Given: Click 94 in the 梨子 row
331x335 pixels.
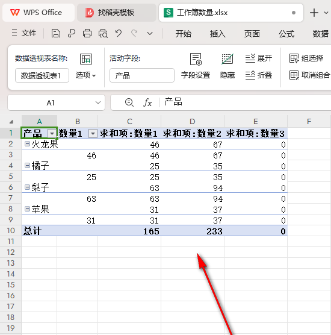Looking at the screenshot, I should [x=218, y=188].
